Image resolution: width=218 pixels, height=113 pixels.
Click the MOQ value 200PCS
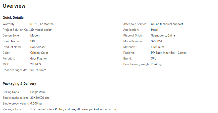point(35,64)
